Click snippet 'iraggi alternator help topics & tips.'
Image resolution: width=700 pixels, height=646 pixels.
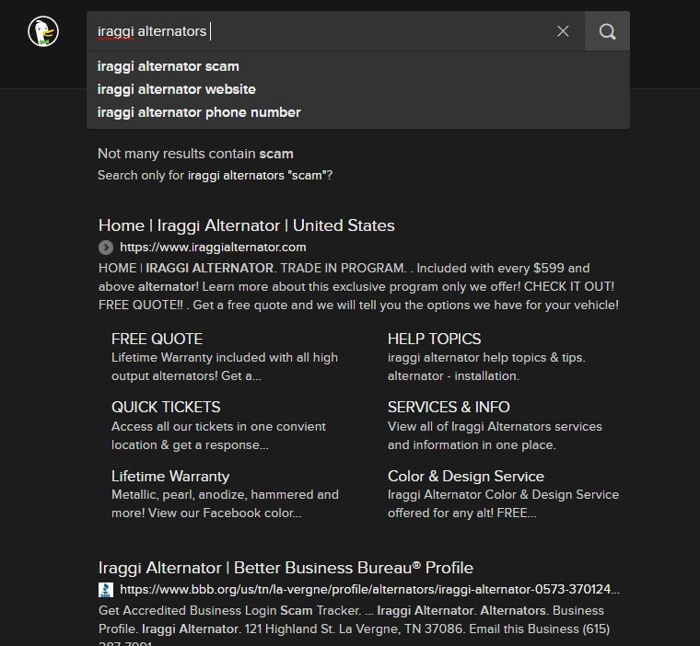click(x=486, y=358)
